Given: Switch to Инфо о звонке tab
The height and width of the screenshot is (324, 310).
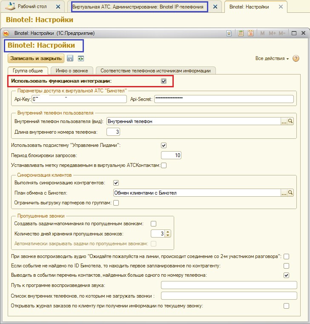Looking at the screenshot, I should coord(72,71).
